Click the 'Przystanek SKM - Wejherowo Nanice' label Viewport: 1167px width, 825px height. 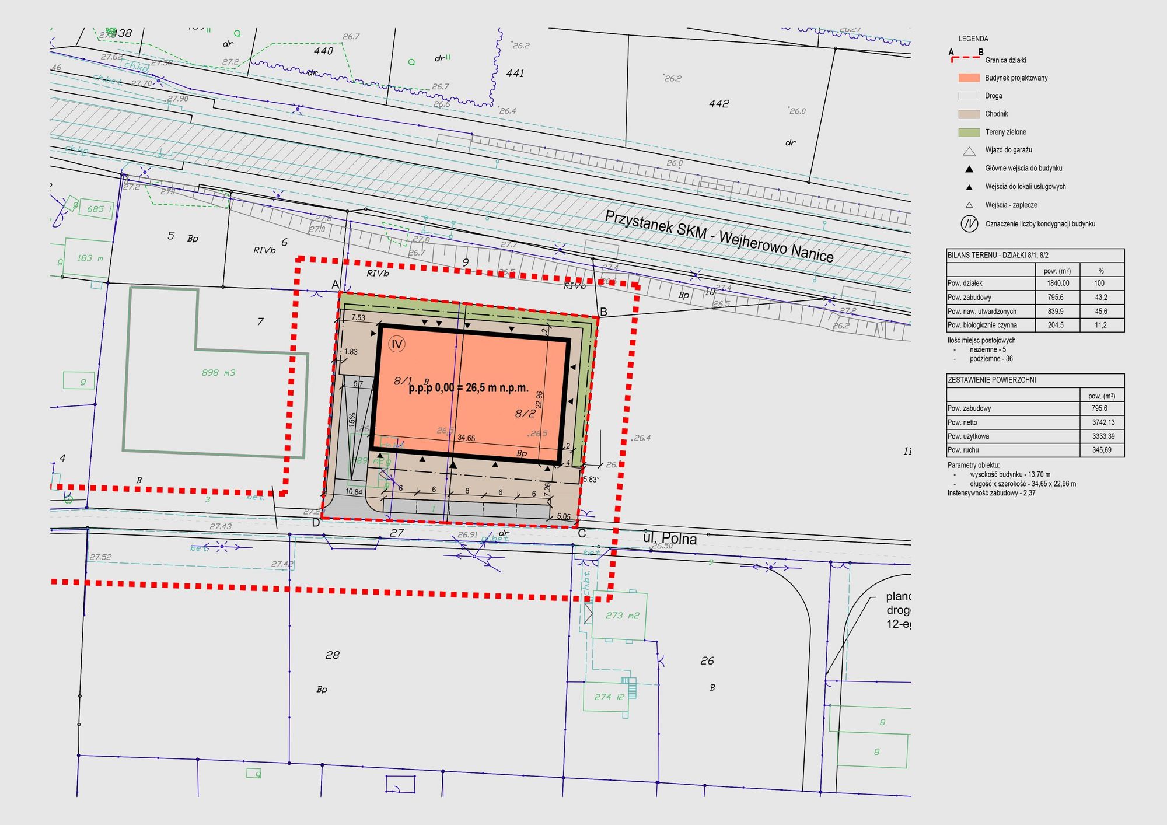719,236
